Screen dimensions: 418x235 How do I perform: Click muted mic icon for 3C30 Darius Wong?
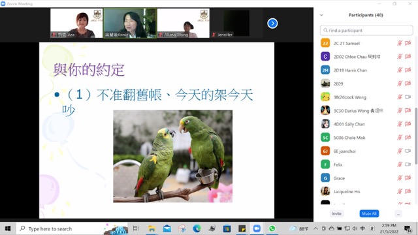tap(400, 110)
